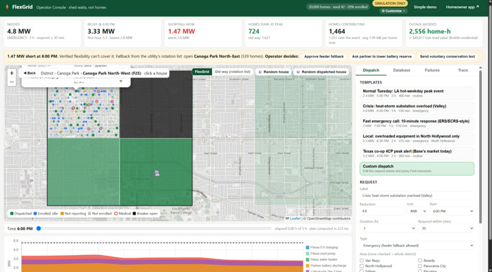492x272 pixels.
Task: Open the Start time dropdown
Action: [452, 211]
